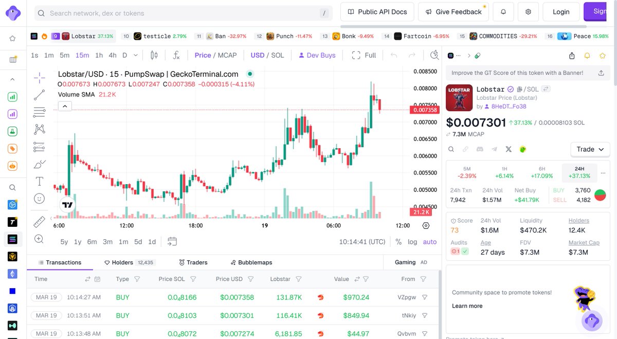This screenshot has width=617, height=339.
Task: Select the trend line drawing tool
Action: click(39, 95)
